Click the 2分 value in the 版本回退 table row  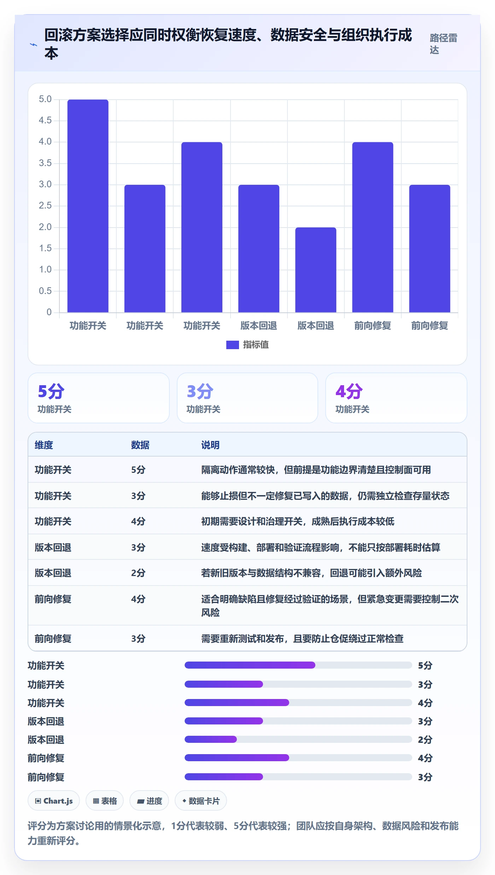[138, 573]
